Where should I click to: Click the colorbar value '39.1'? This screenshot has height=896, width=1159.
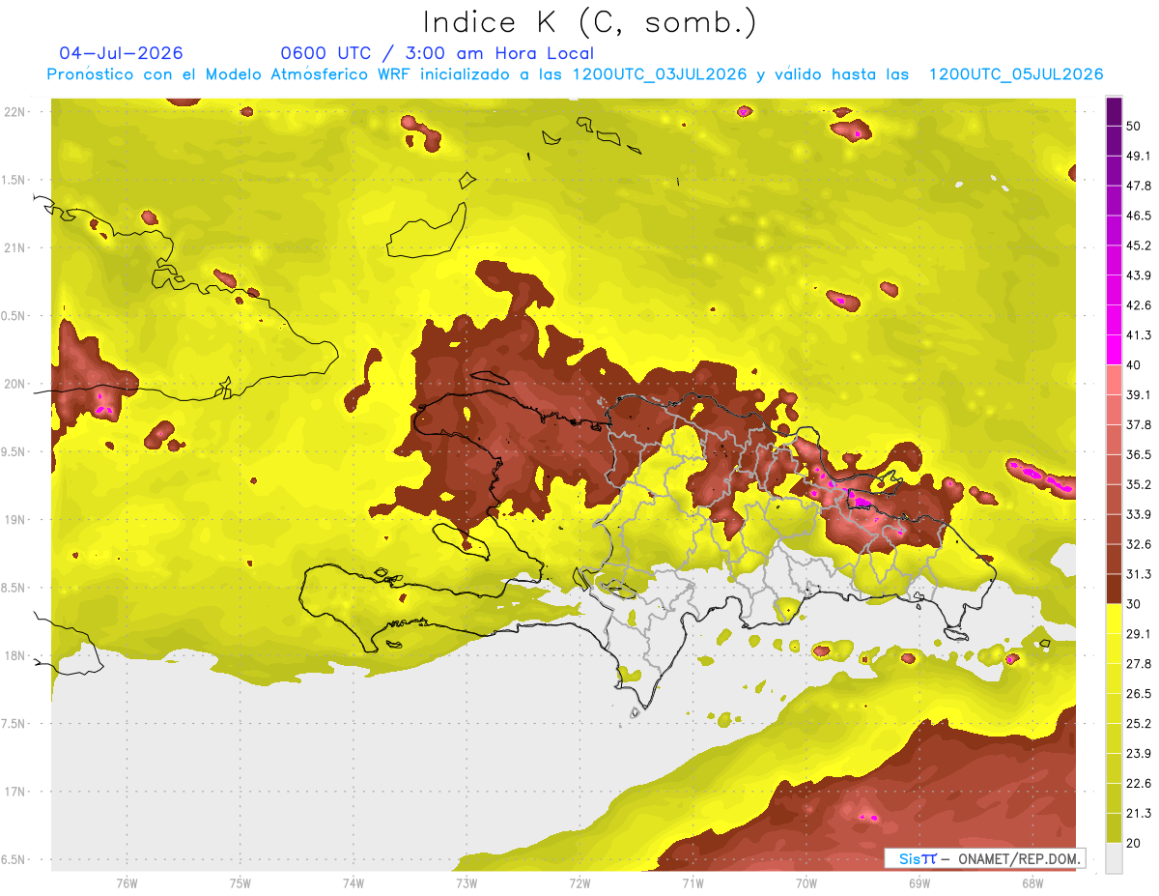[1139, 395]
